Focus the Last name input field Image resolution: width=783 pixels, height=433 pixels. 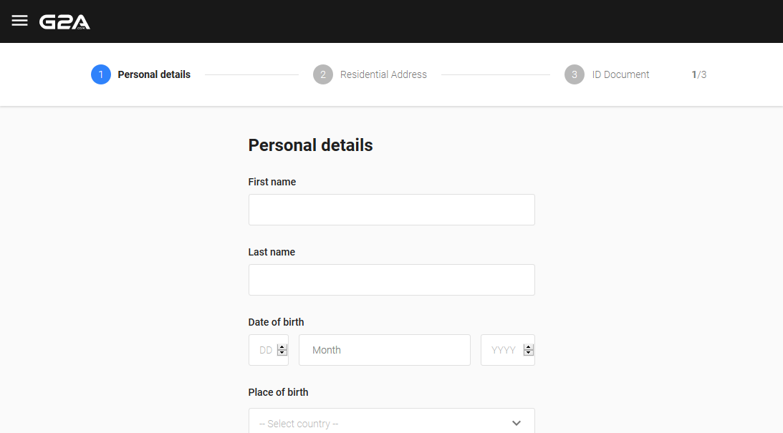click(391, 280)
